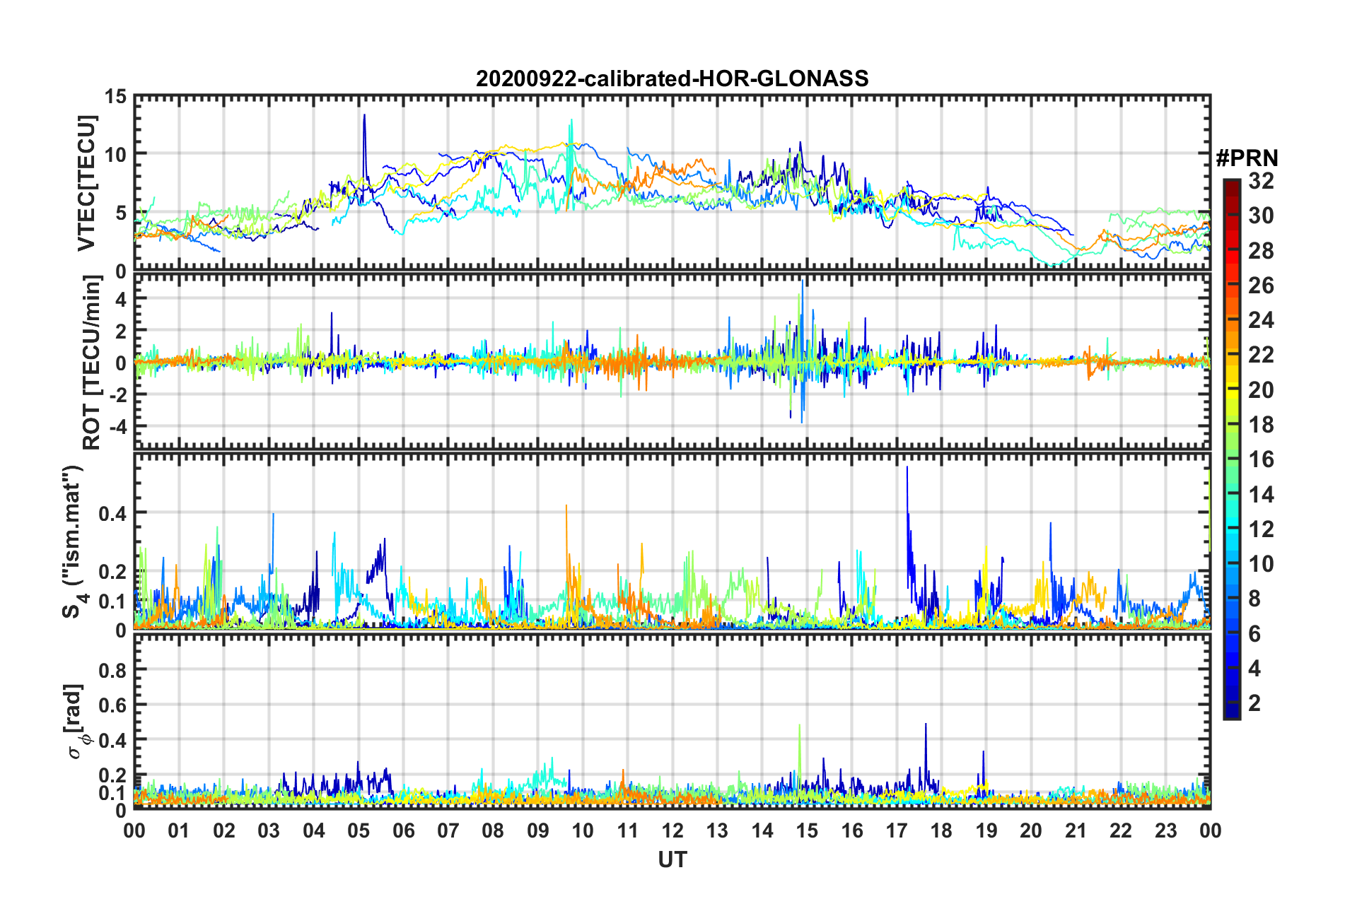Click x-axis tick label 05

[359, 830]
